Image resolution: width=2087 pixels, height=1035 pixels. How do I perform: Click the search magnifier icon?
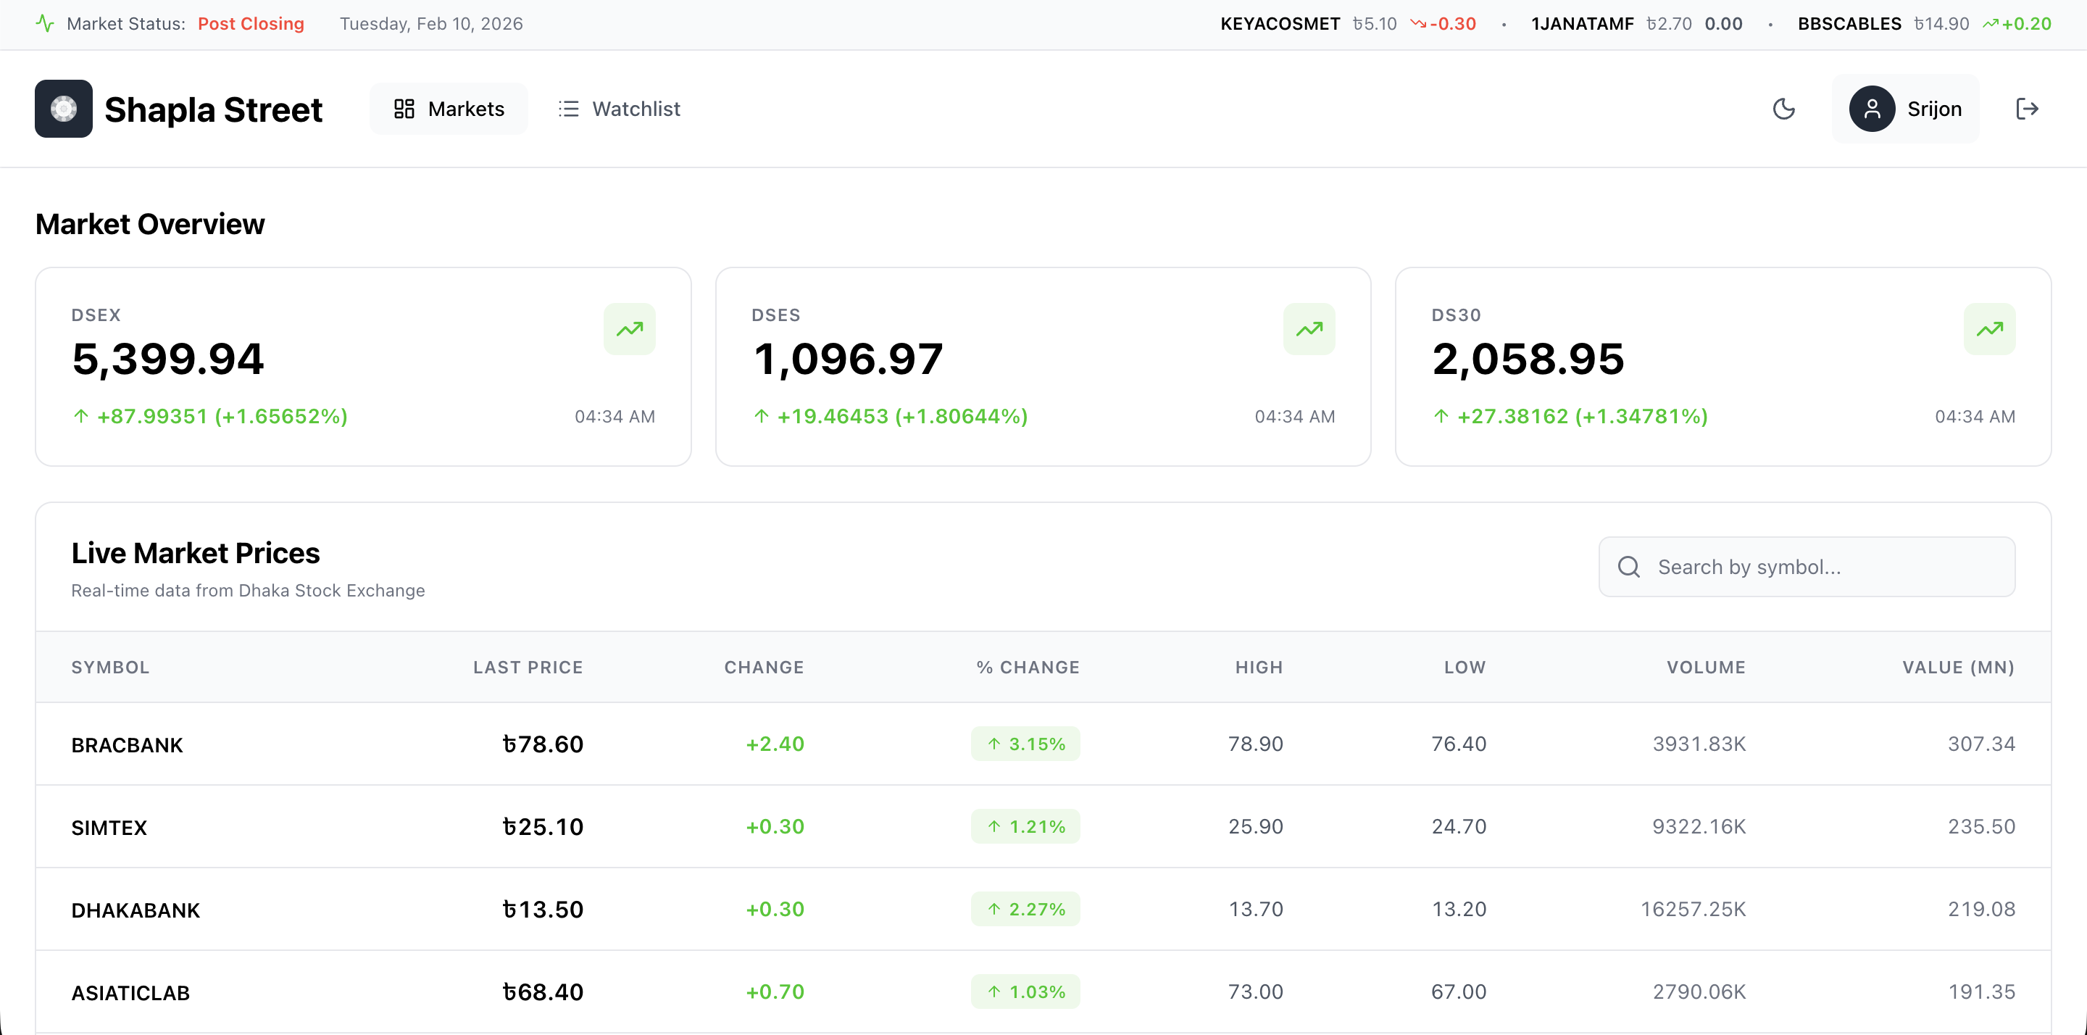coord(1628,567)
